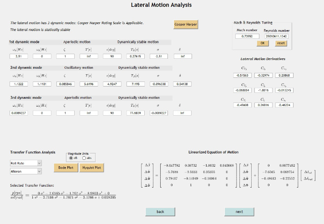Click the derivative field showing -0.51563

[245, 75]
